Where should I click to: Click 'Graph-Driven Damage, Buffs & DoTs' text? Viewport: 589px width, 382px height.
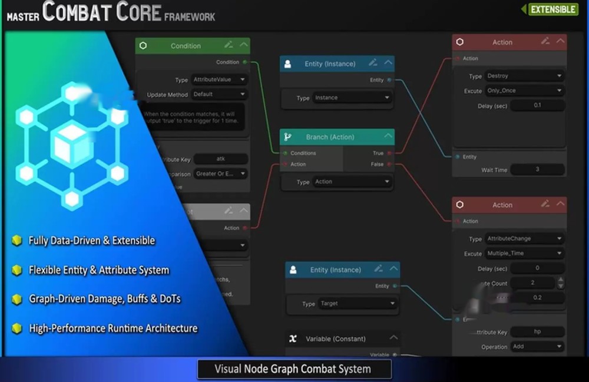coord(105,299)
